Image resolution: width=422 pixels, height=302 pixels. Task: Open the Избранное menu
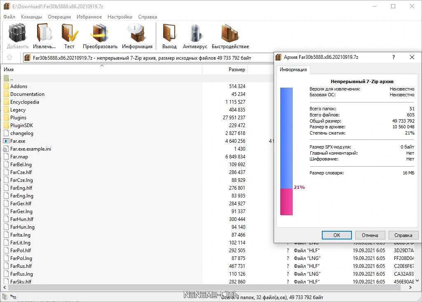click(x=89, y=16)
